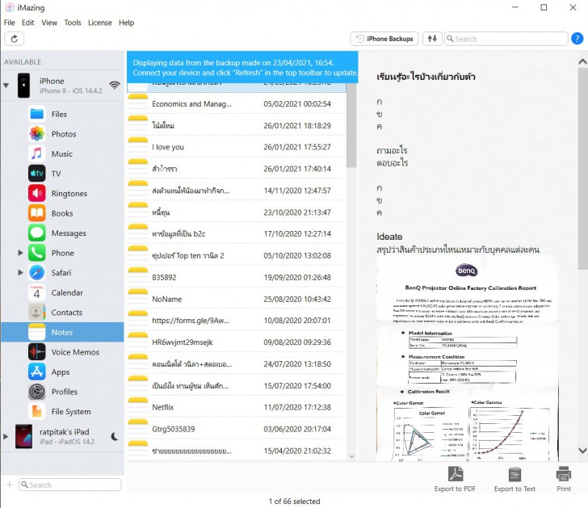Select the 'Economics and Manag...' note
The width and height of the screenshot is (588, 508).
click(x=236, y=103)
